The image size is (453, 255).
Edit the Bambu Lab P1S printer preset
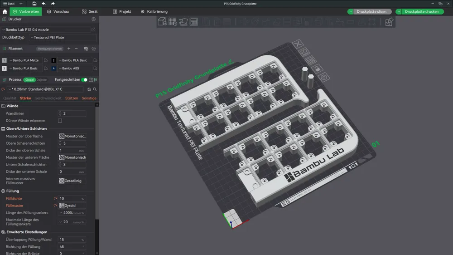point(93,29)
